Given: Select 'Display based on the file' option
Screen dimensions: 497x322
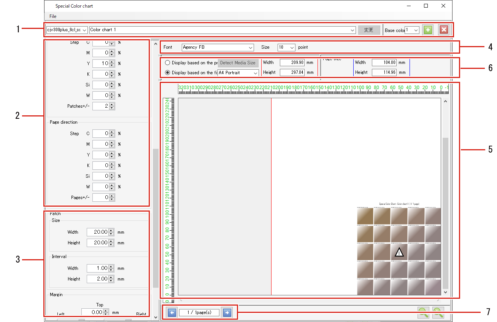Looking at the screenshot, I should [x=167, y=72].
